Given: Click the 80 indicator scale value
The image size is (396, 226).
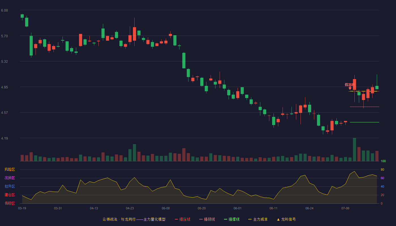Looking at the screenshot, I should [x=382, y=169].
